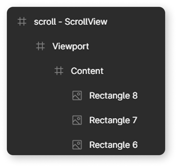Choose the Viewport frame nested under ScrollView
Image resolution: width=177 pixels, height=167 pixels.
86,46
